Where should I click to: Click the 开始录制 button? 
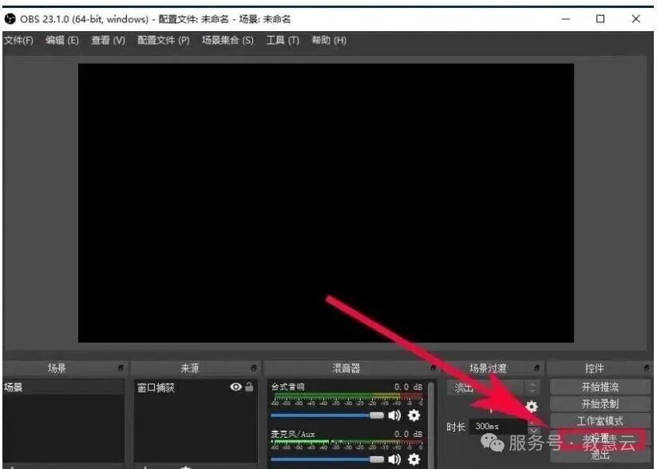(x=600, y=404)
